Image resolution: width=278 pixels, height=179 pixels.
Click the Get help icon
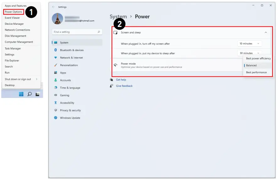coord(111,80)
